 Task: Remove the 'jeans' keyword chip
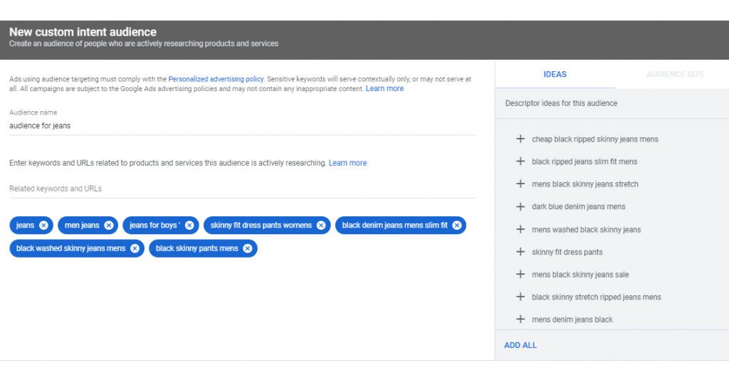(43, 226)
